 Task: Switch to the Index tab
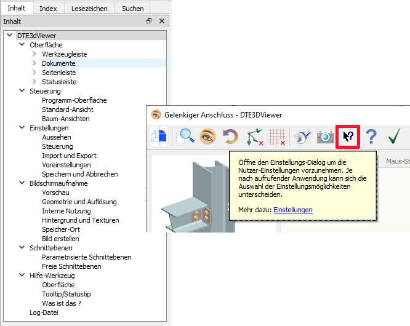48,9
